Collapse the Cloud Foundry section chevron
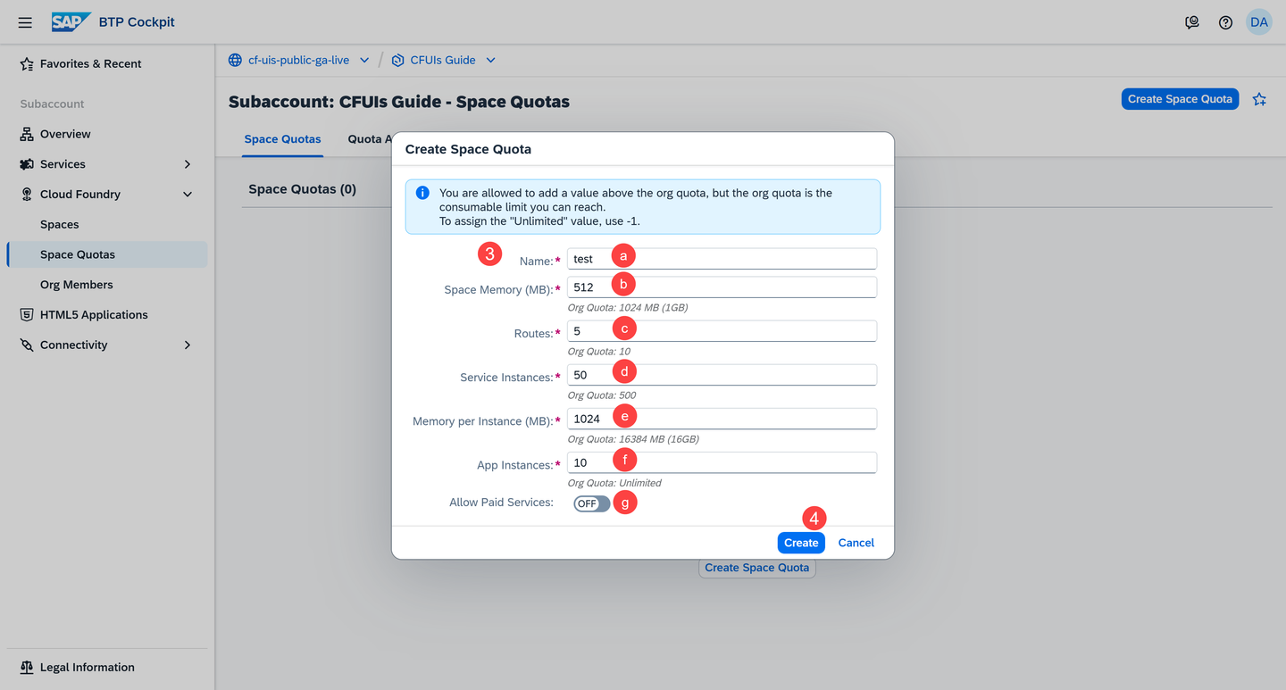The image size is (1286, 690). tap(188, 195)
